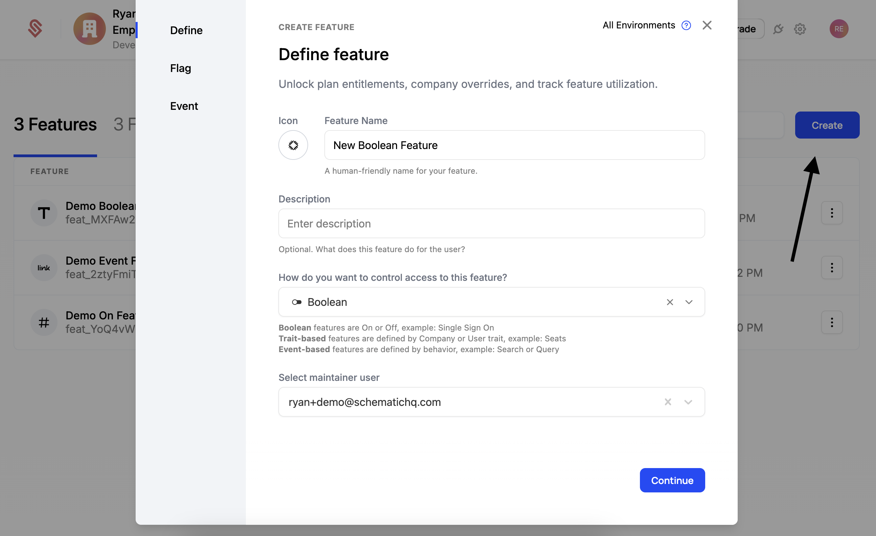
Task: Switch to the Flag step
Action: tap(180, 68)
